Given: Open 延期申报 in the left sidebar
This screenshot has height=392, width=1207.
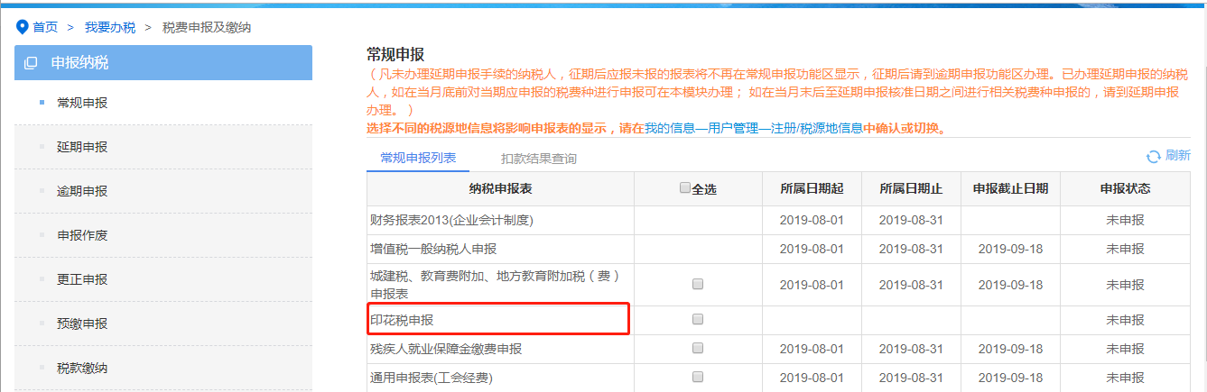Looking at the screenshot, I should (82, 147).
